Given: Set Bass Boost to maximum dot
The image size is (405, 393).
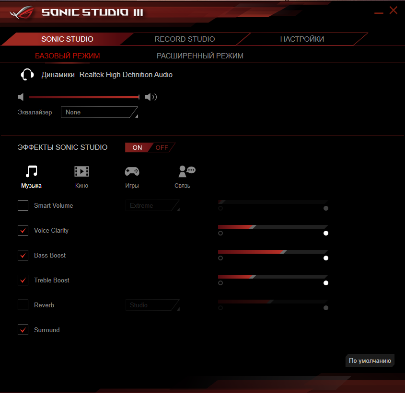Looking at the screenshot, I should (x=326, y=258).
